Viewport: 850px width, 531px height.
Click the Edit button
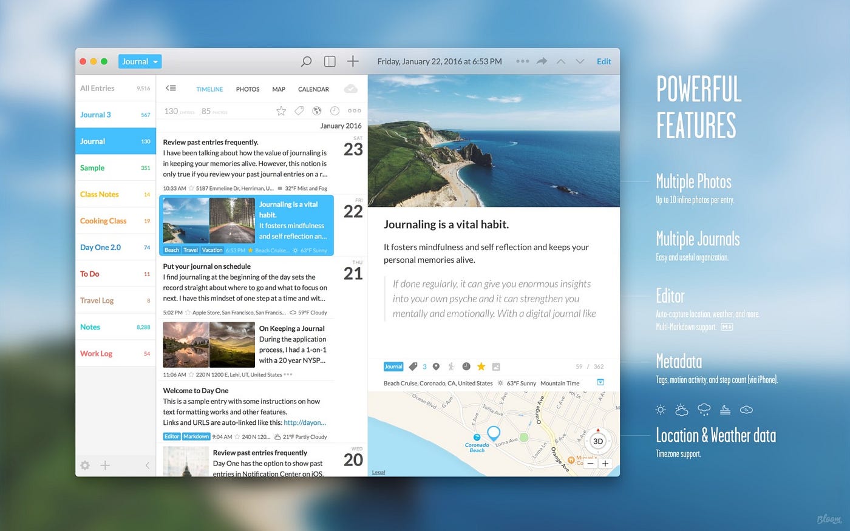coord(603,61)
